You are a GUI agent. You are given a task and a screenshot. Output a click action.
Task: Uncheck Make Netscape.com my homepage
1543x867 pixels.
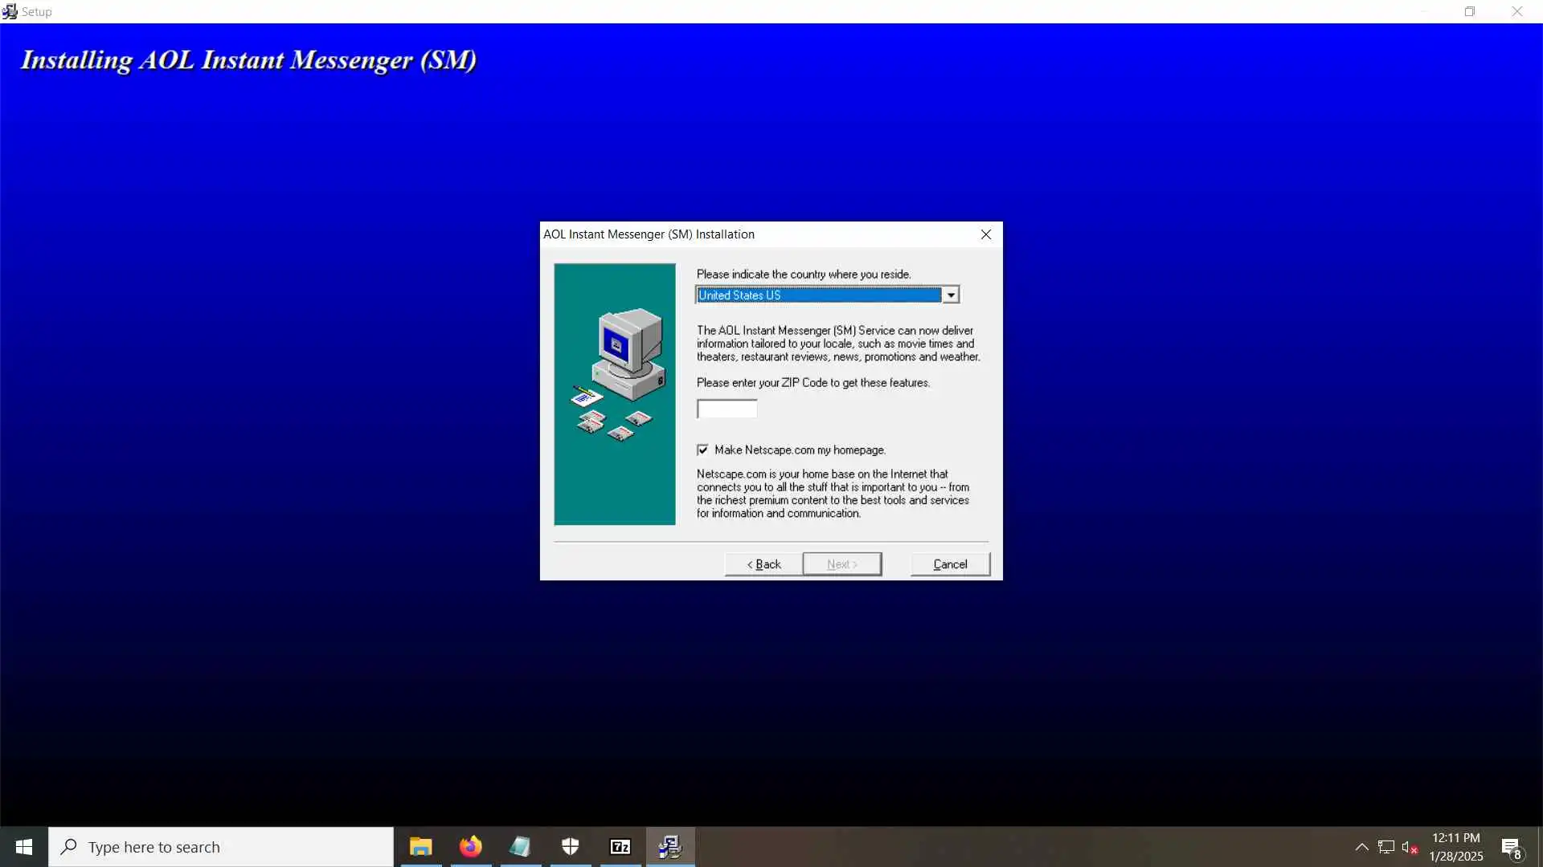coord(703,450)
